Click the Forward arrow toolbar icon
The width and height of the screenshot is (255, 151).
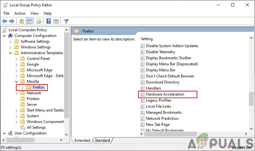12,21
